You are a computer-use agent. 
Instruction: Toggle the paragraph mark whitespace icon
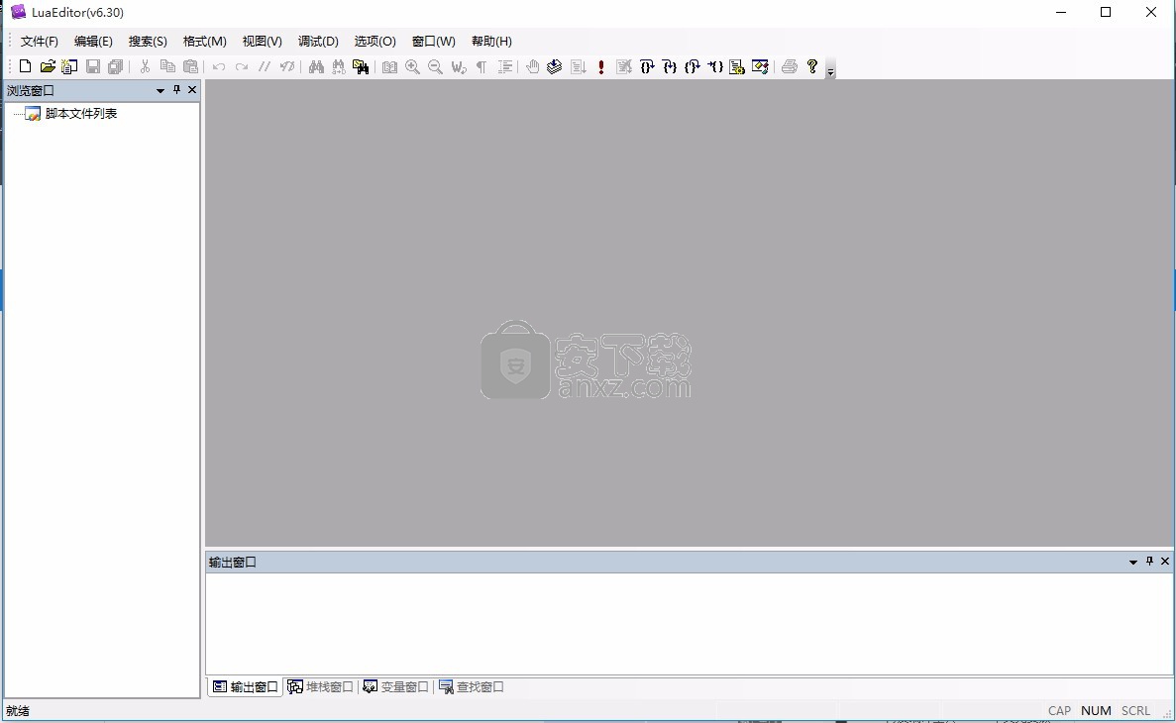[481, 66]
